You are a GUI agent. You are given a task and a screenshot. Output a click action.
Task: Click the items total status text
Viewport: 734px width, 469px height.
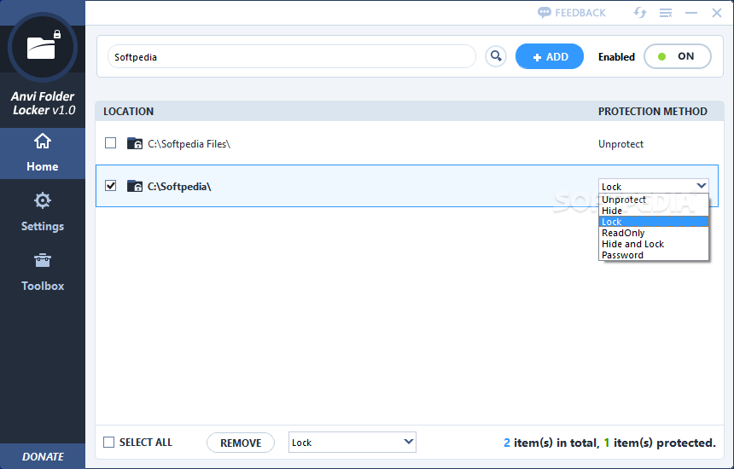(609, 443)
